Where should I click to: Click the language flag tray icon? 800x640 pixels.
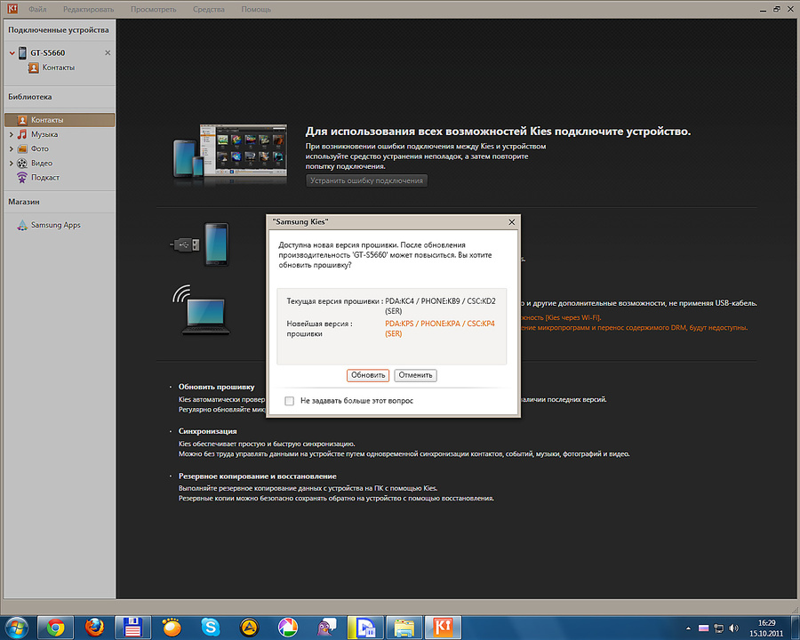click(x=704, y=628)
